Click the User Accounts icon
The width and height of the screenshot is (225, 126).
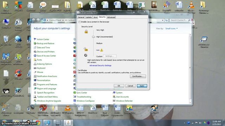(x=114, y=97)
